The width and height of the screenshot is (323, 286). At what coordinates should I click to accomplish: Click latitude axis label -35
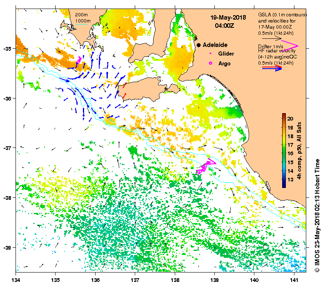(7, 49)
